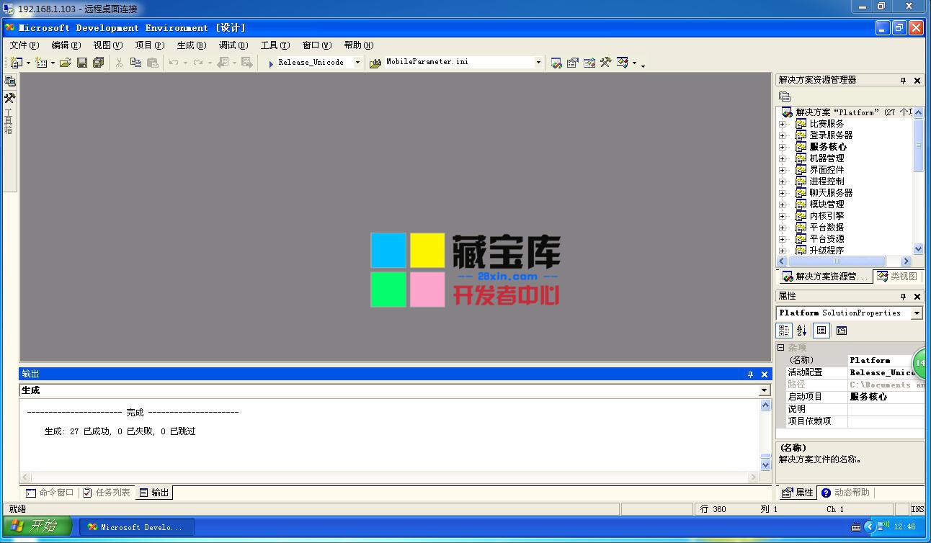Click the Navigate Backward toolbar icon
Image resolution: width=931 pixels, height=543 pixels.
tap(223, 63)
